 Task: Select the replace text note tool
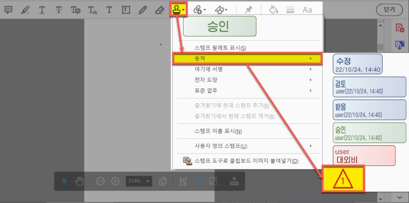coord(75,10)
